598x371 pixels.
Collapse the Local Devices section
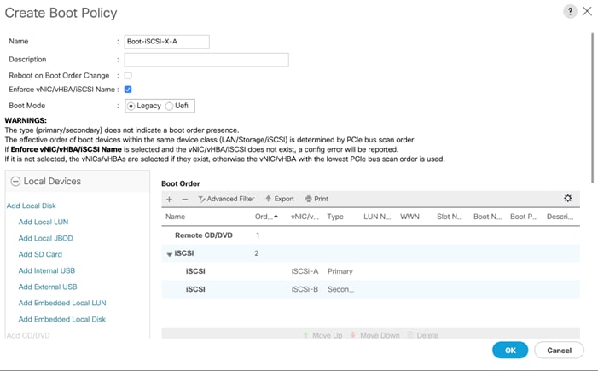(x=15, y=181)
